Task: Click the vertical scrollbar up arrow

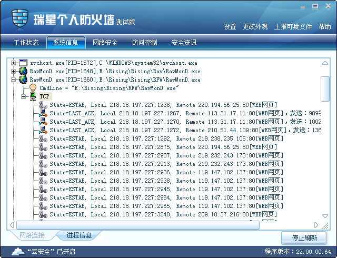Action: pos(325,63)
